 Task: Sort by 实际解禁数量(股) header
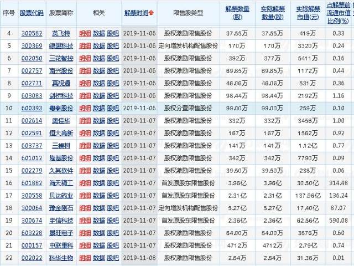pos(273,13)
